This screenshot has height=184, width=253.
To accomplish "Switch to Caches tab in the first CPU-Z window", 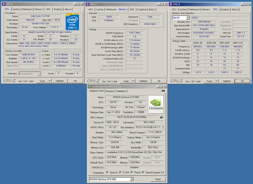I will click(16, 9).
